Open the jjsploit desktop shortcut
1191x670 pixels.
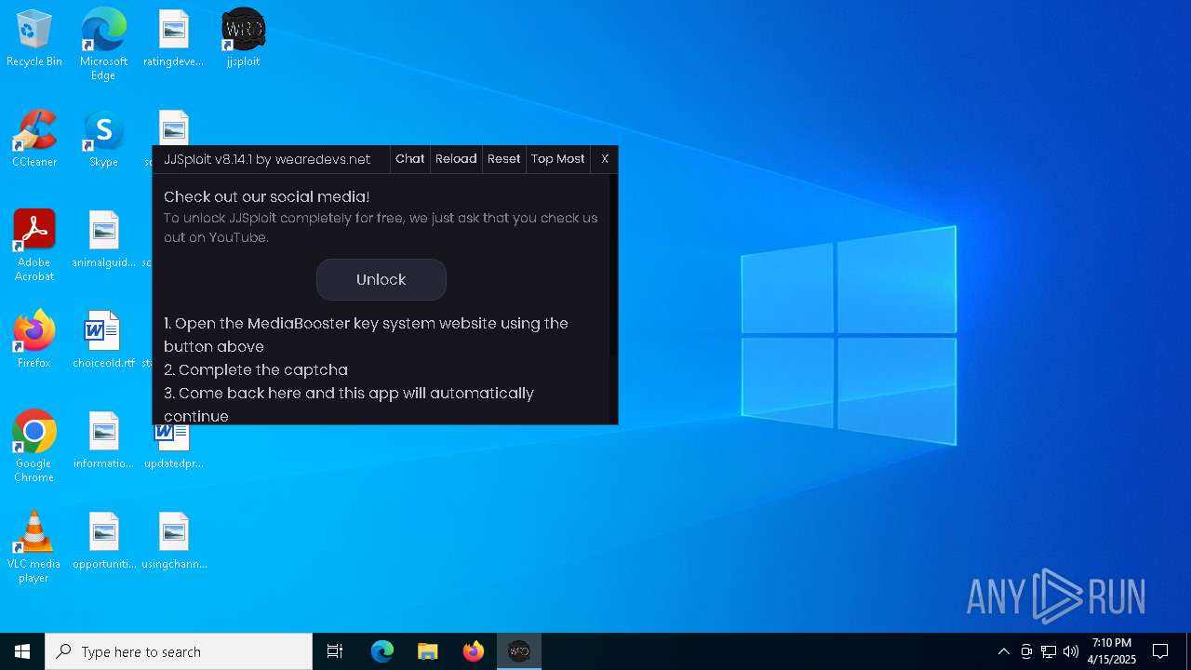tap(243, 39)
